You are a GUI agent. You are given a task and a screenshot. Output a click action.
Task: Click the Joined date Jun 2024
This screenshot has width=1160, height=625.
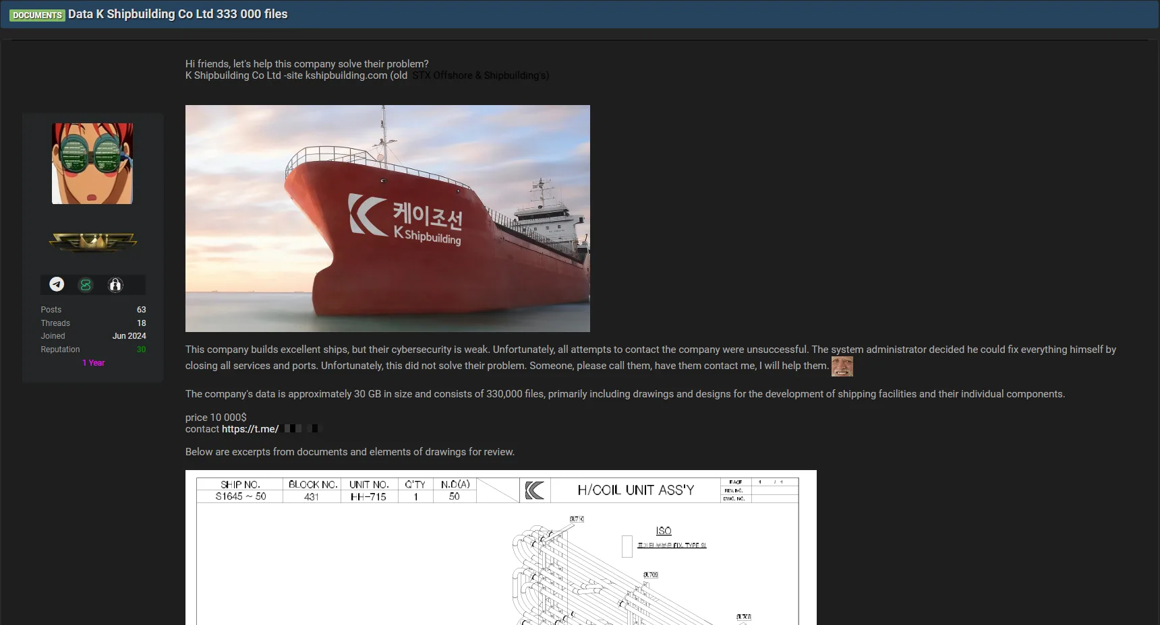pyautogui.click(x=129, y=336)
